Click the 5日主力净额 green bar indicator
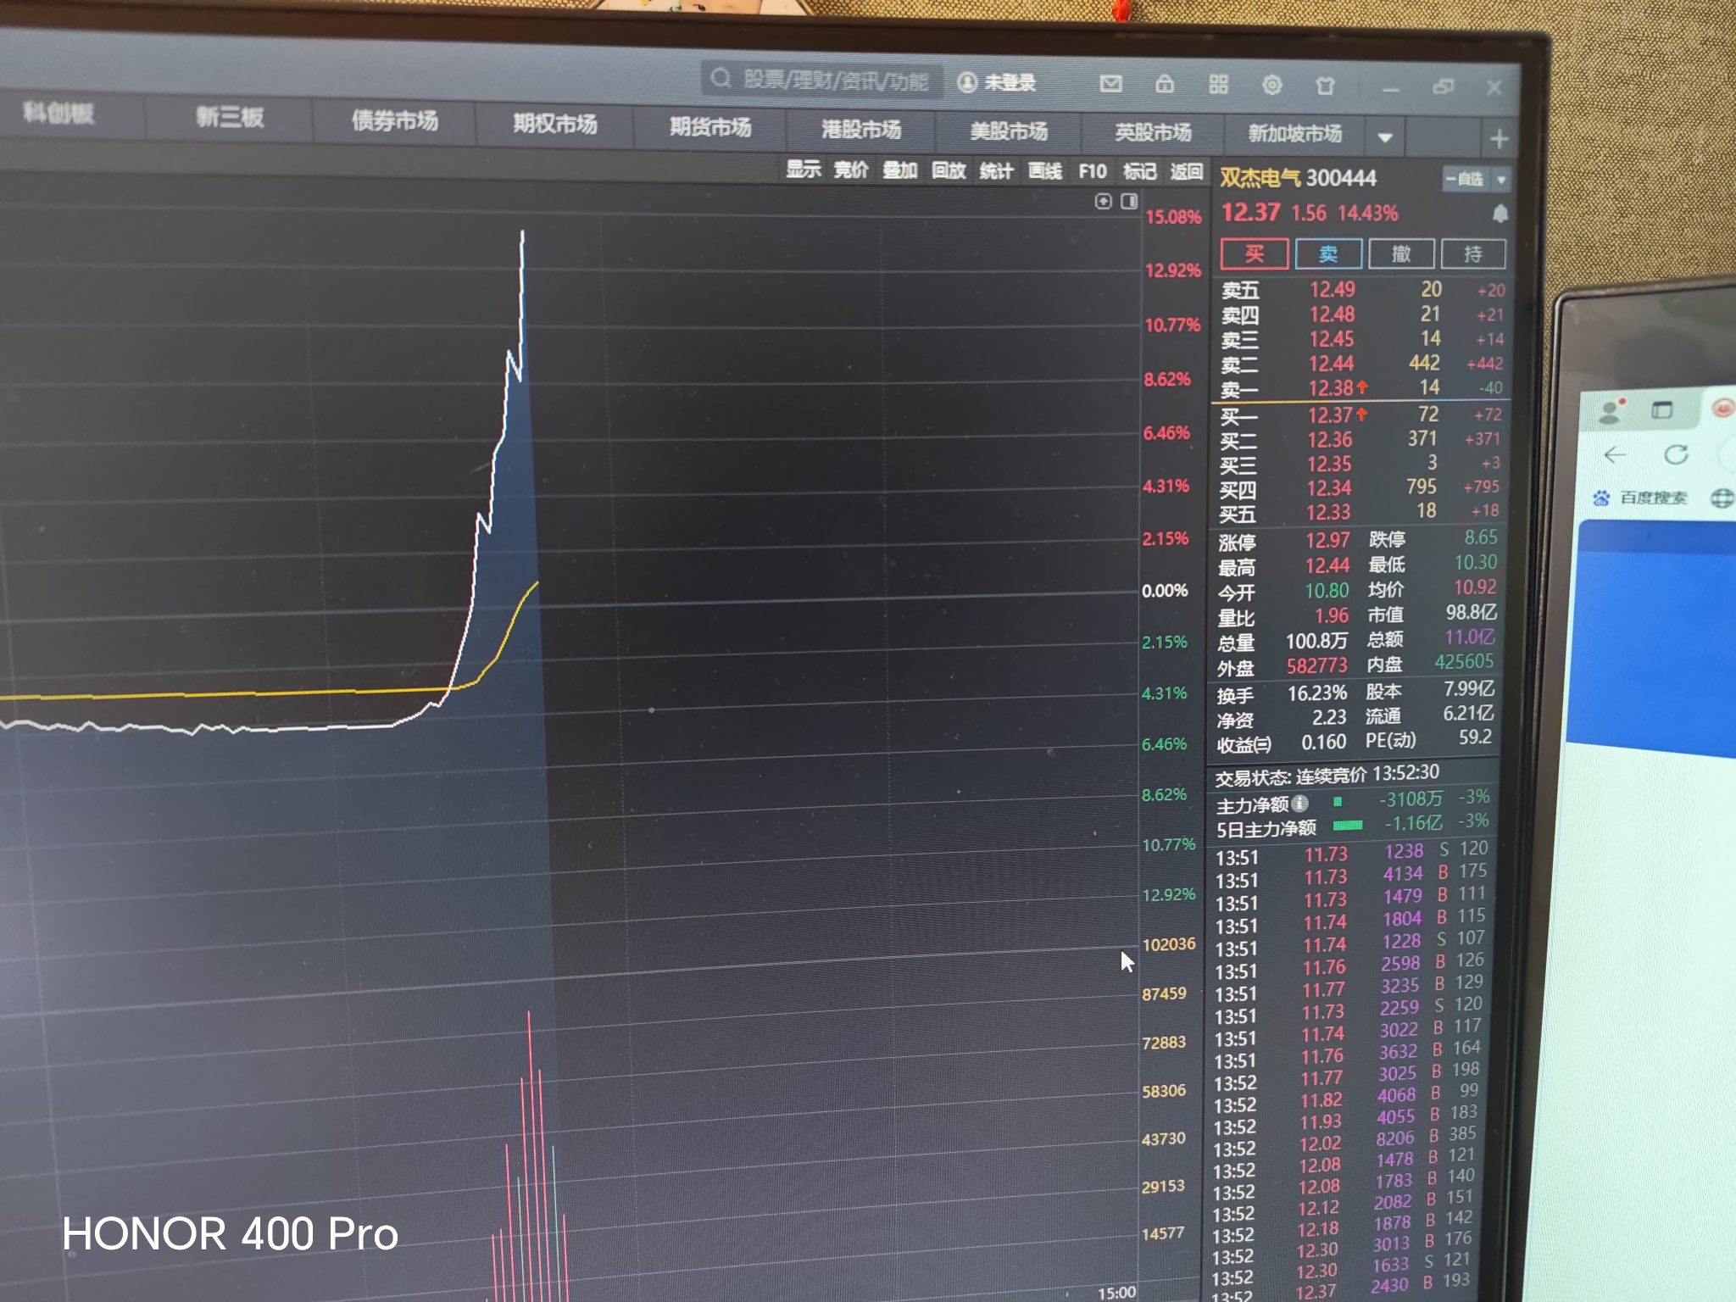Screen dimensions: 1736x1302 click(x=1347, y=825)
